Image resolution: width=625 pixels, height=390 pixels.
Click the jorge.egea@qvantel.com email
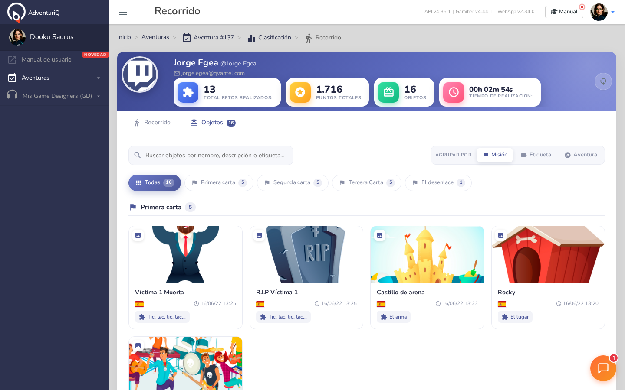coord(213,73)
